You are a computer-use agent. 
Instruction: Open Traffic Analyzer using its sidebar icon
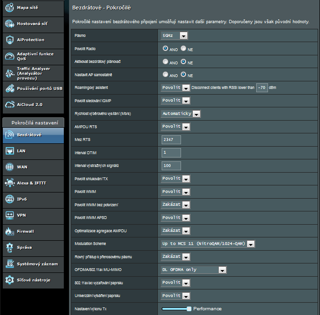[x=9, y=72]
